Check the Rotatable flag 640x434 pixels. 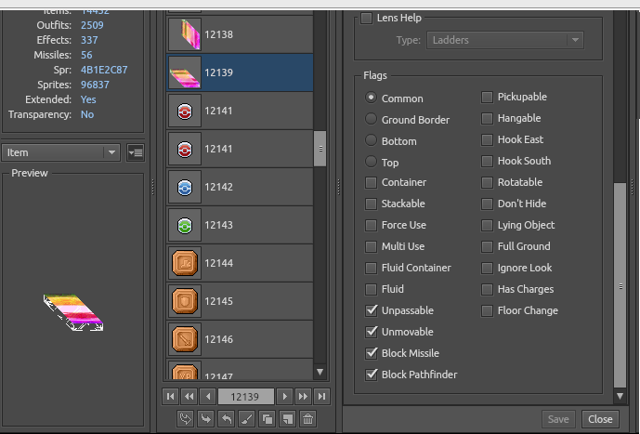click(487, 182)
